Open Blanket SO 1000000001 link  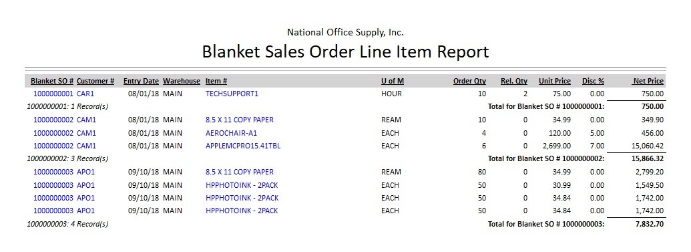tap(53, 94)
